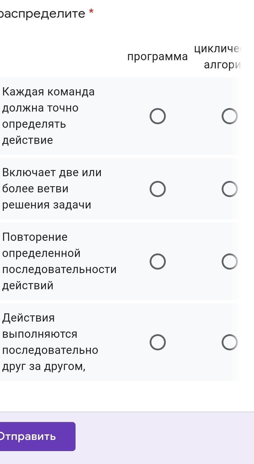The image size is (254, 464).
Task: Mark 'программа' for 'Повторение определенной последовательности' row
Action: click(158, 261)
